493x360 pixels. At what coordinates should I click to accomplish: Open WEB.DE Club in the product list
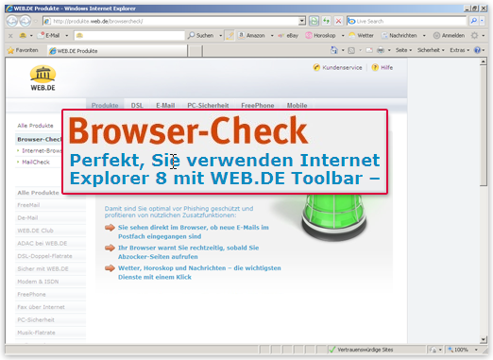click(x=35, y=231)
